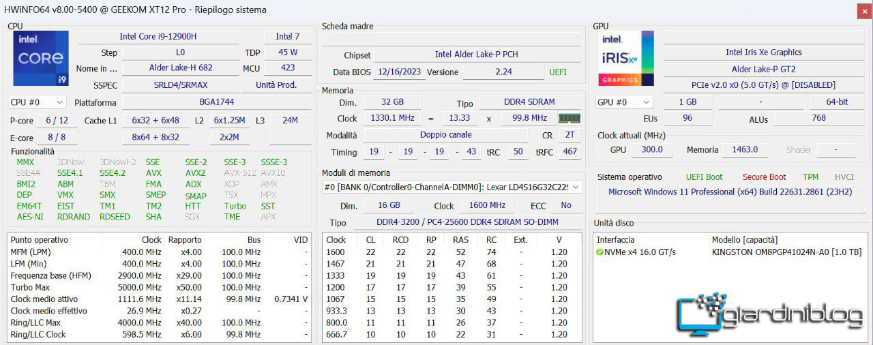Screen dimensions: 873x345
Task: Click the UEFI Boot label
Action: click(704, 177)
